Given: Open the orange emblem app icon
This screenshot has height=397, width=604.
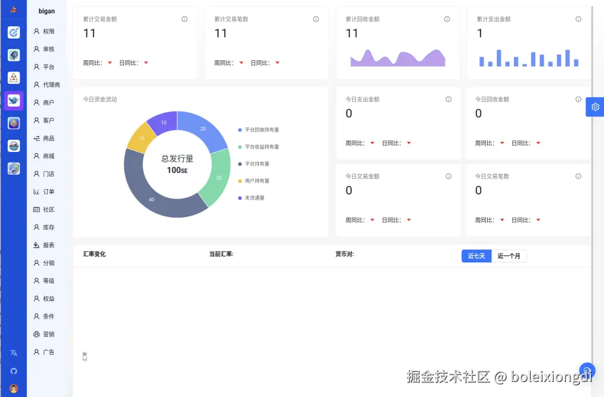Looking at the screenshot, I should [x=14, y=123].
